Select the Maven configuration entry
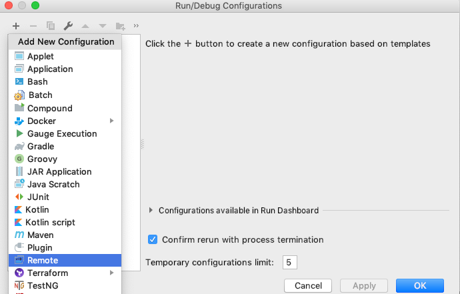Screen dimensions: 460x294 pyautogui.click(x=65, y=235)
